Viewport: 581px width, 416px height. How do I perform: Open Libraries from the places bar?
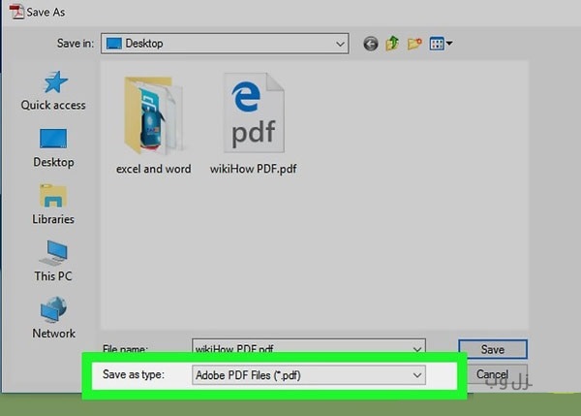pos(53,203)
